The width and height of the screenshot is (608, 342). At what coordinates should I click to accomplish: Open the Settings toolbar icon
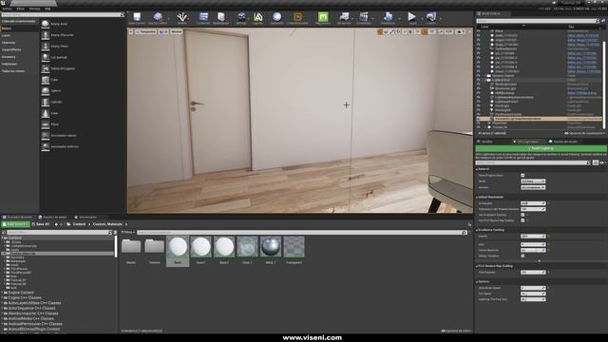tap(241, 17)
